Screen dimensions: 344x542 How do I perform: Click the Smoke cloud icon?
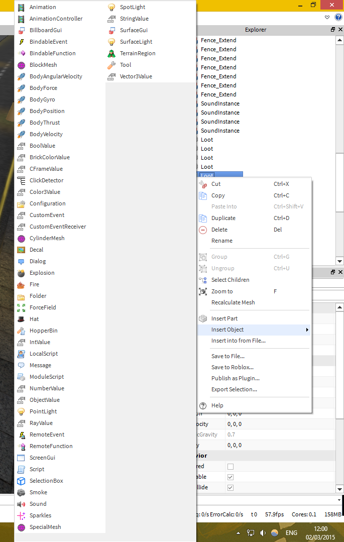coord(21,492)
